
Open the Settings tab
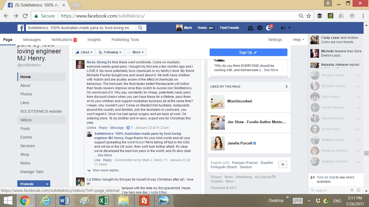[x=275, y=40]
